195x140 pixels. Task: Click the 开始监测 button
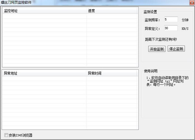157,49
